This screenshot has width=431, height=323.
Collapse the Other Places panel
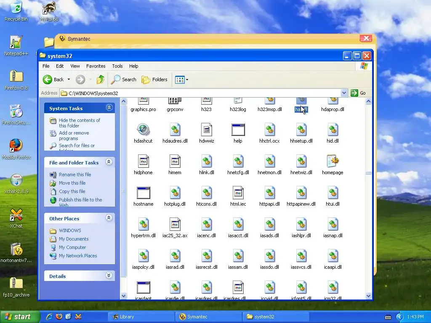(x=109, y=218)
